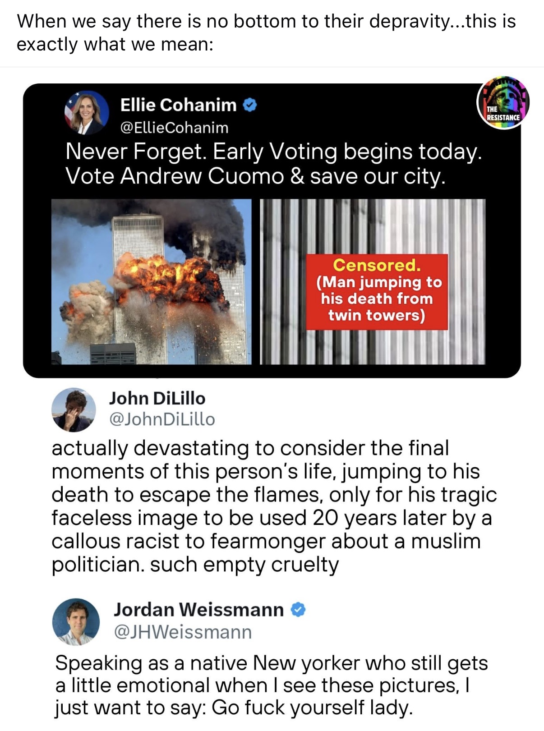Tap the red Censored label box
The image size is (544, 731).
tap(377, 292)
